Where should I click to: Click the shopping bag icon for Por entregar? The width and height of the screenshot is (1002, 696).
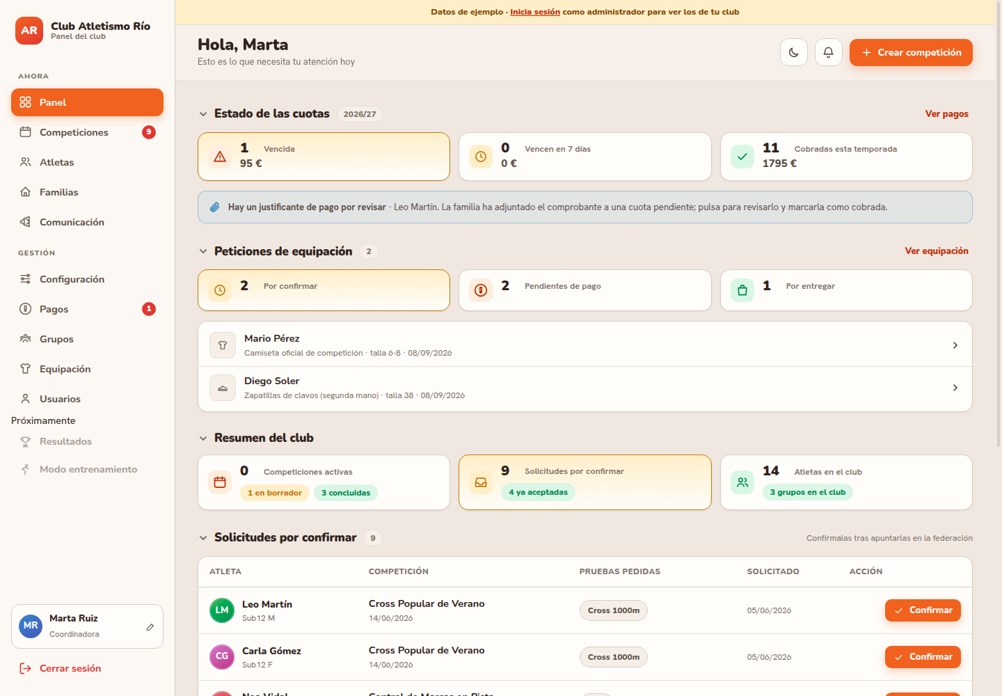click(x=742, y=290)
